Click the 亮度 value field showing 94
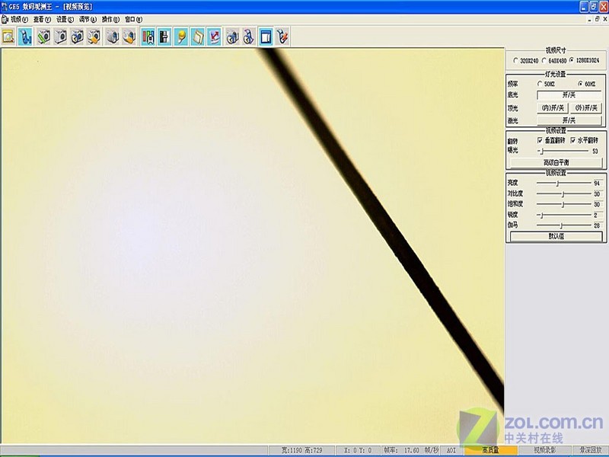Viewport: 609px width, 457px height. 597,183
